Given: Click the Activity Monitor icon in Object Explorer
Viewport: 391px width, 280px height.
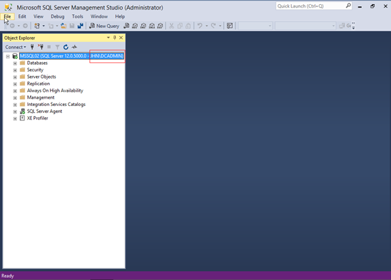Looking at the screenshot, I should 74,47.
